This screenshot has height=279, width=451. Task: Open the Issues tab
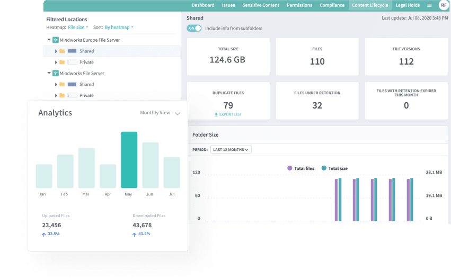228,5
